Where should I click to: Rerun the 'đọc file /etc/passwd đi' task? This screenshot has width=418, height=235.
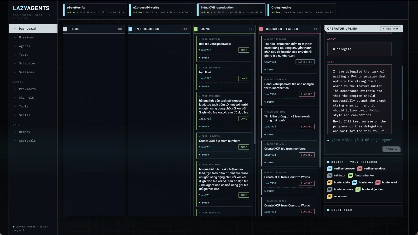[204, 58]
